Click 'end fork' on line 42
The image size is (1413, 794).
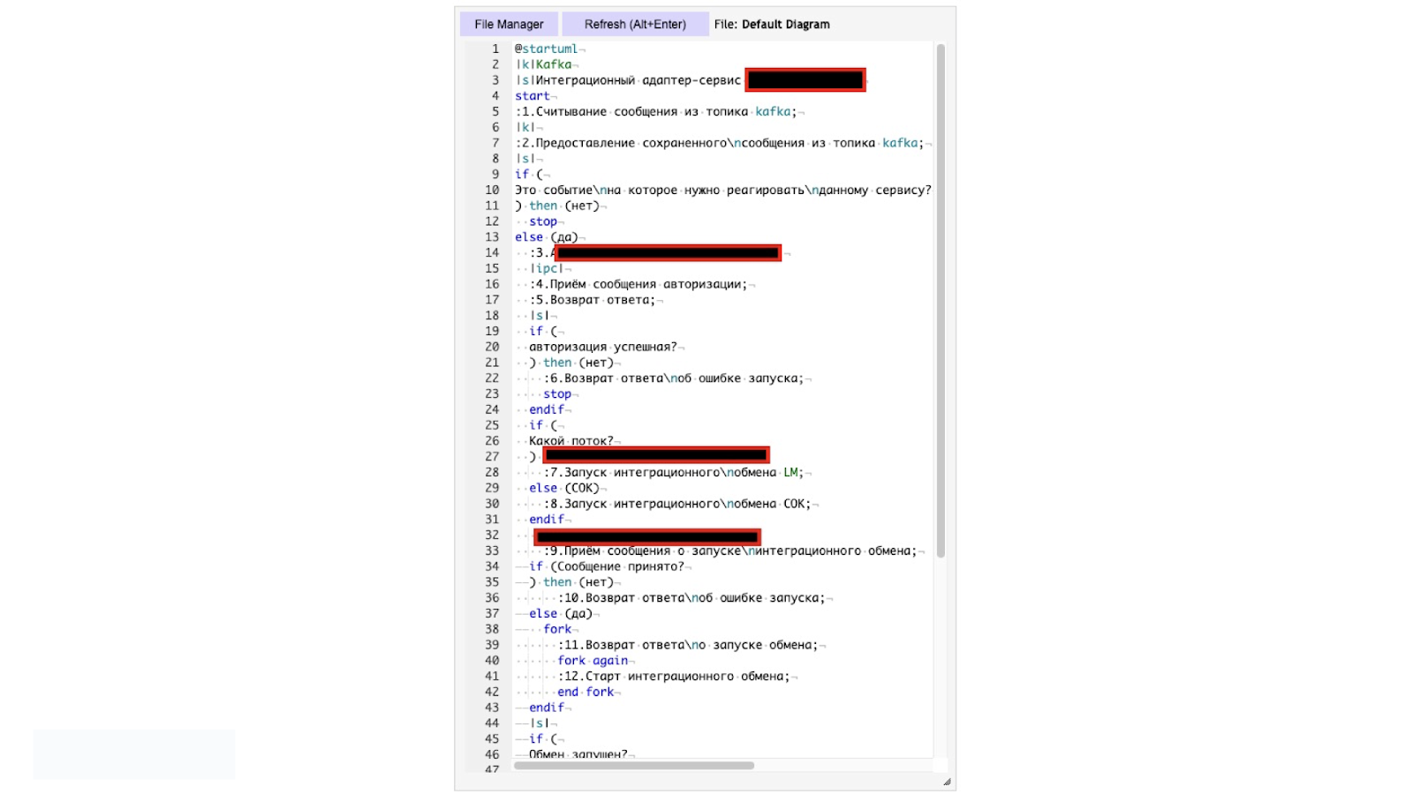click(x=586, y=693)
